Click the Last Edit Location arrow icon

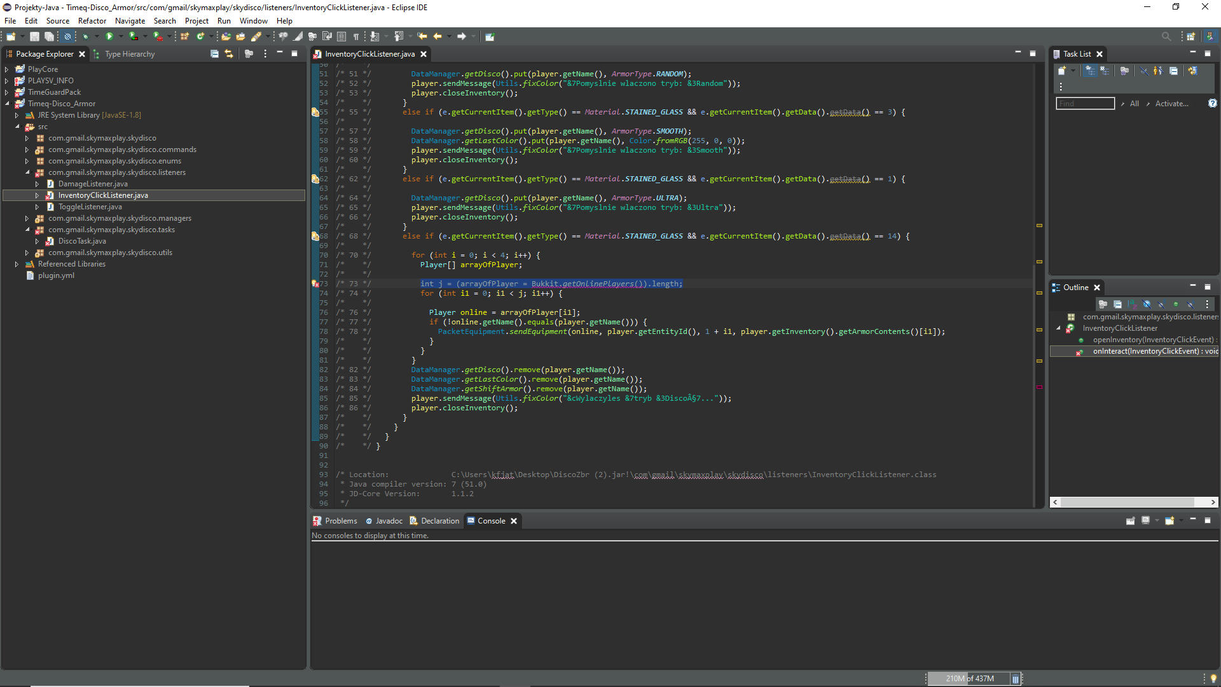[x=422, y=37]
